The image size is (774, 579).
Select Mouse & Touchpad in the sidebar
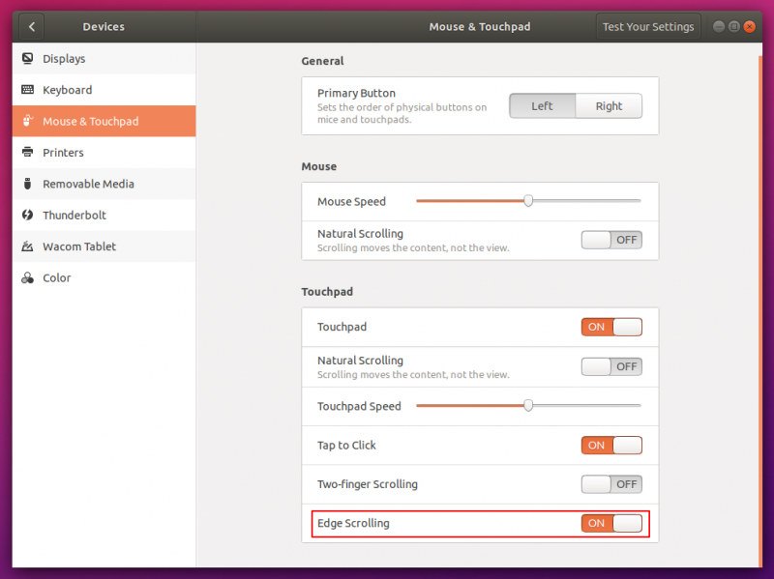(x=94, y=121)
